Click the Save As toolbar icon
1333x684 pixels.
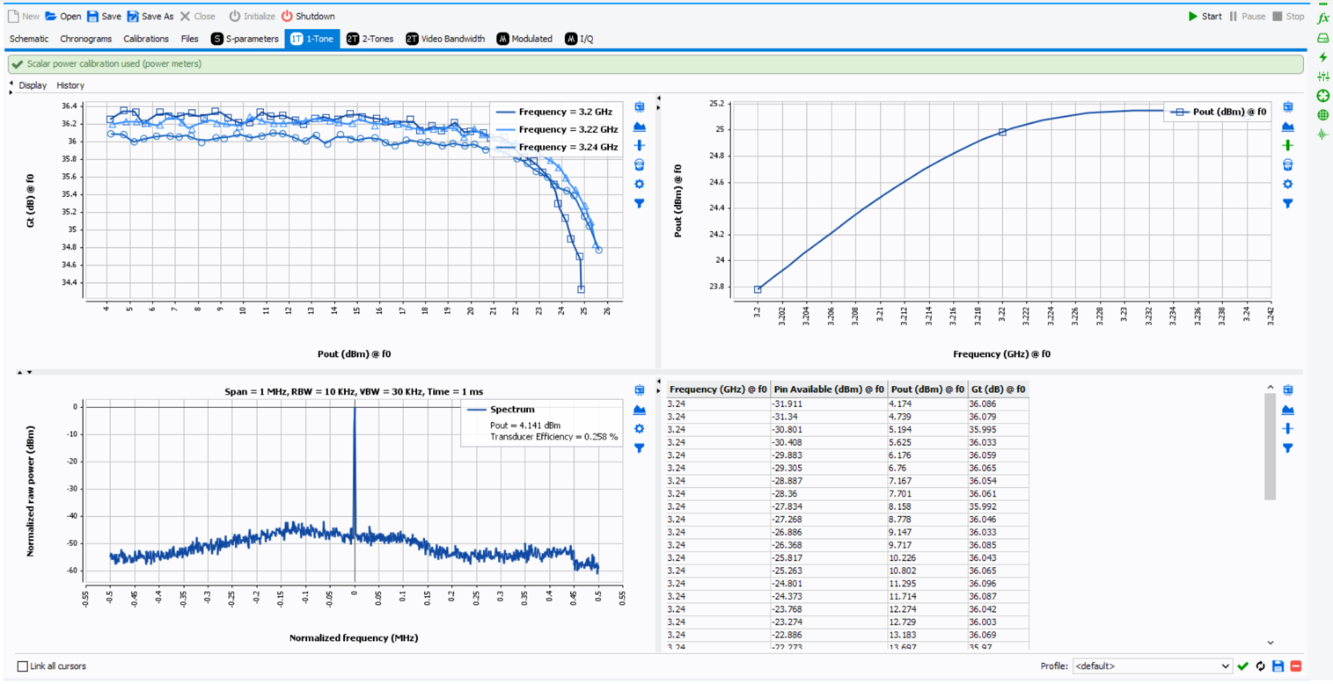[133, 16]
